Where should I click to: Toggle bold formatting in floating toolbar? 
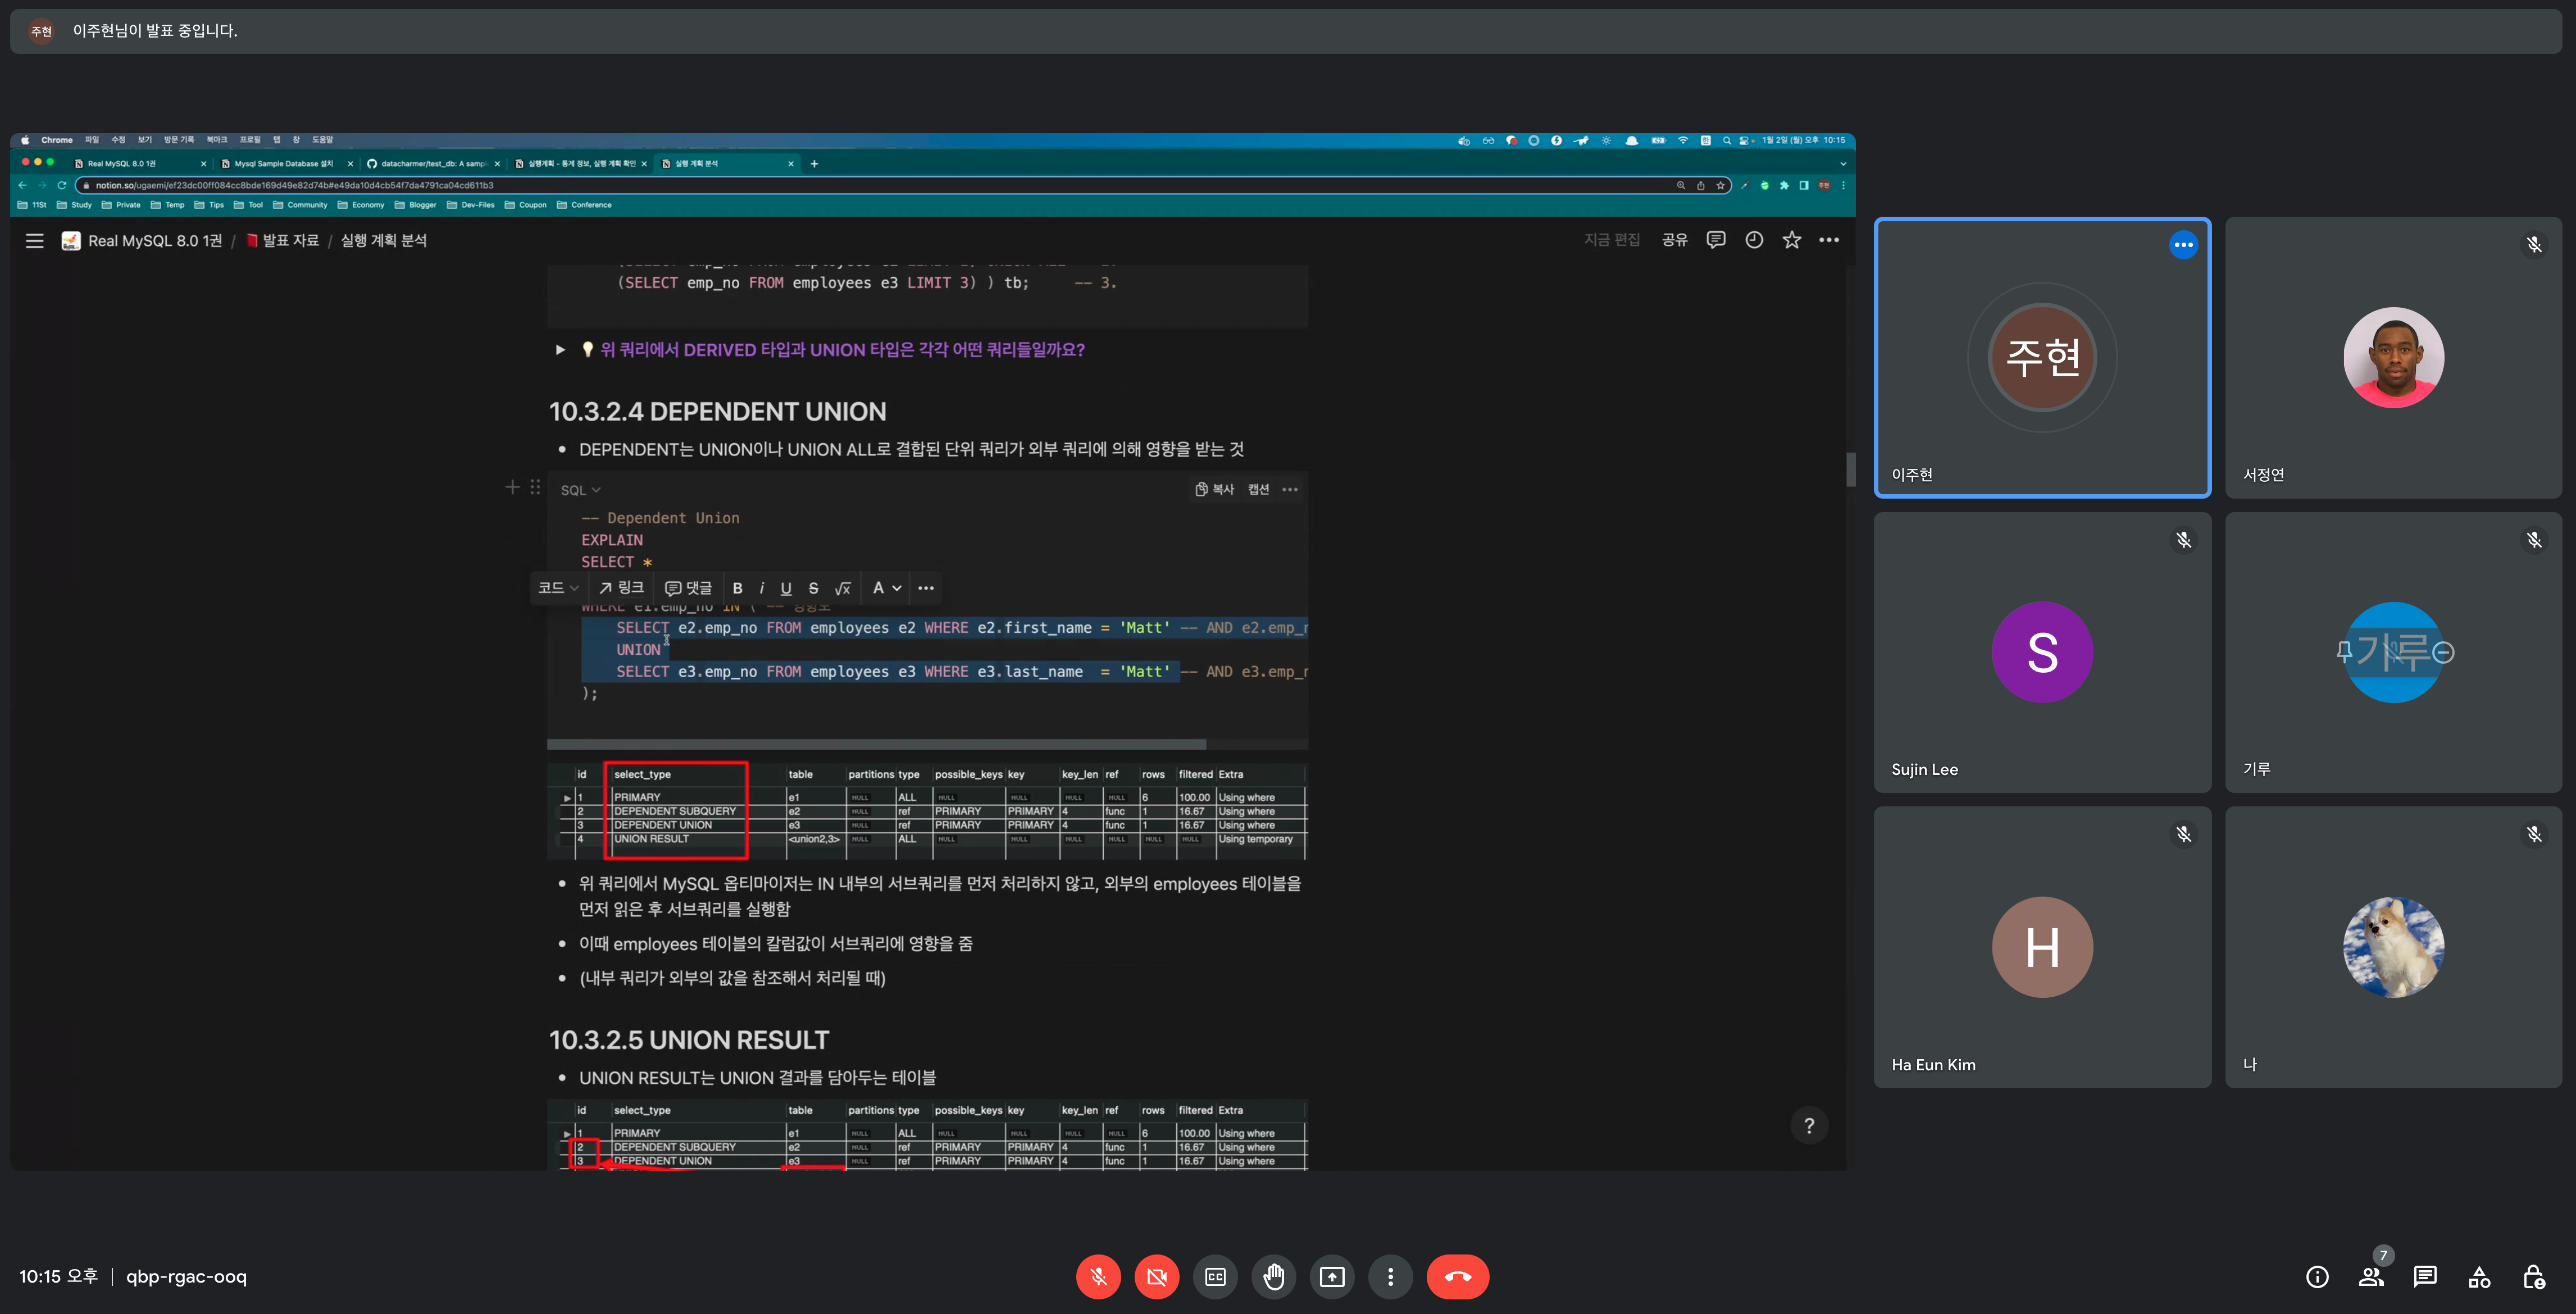(x=737, y=588)
